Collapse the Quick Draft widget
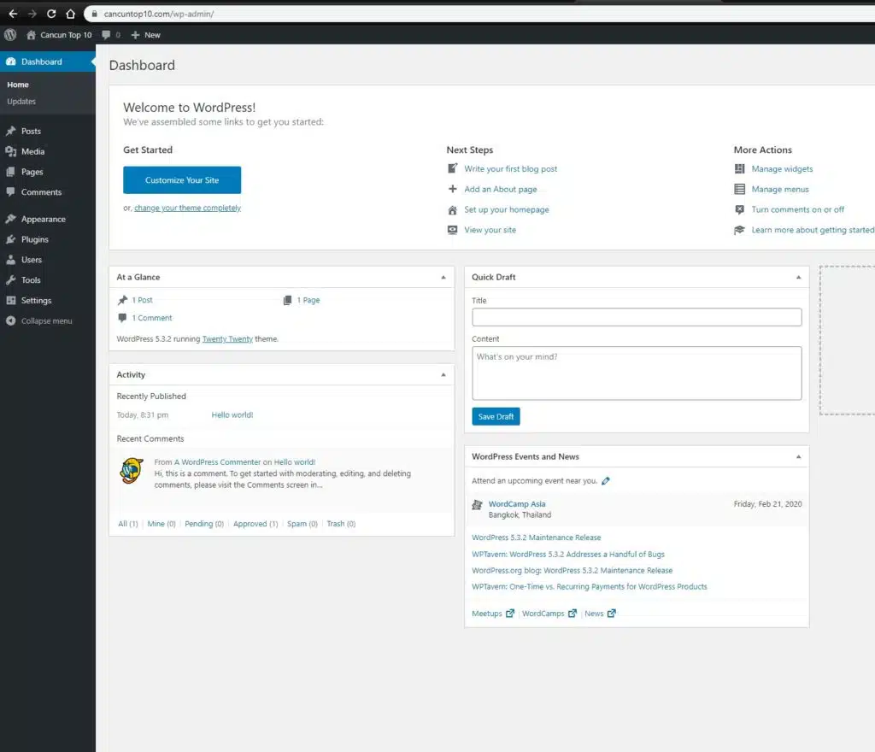 click(x=799, y=277)
